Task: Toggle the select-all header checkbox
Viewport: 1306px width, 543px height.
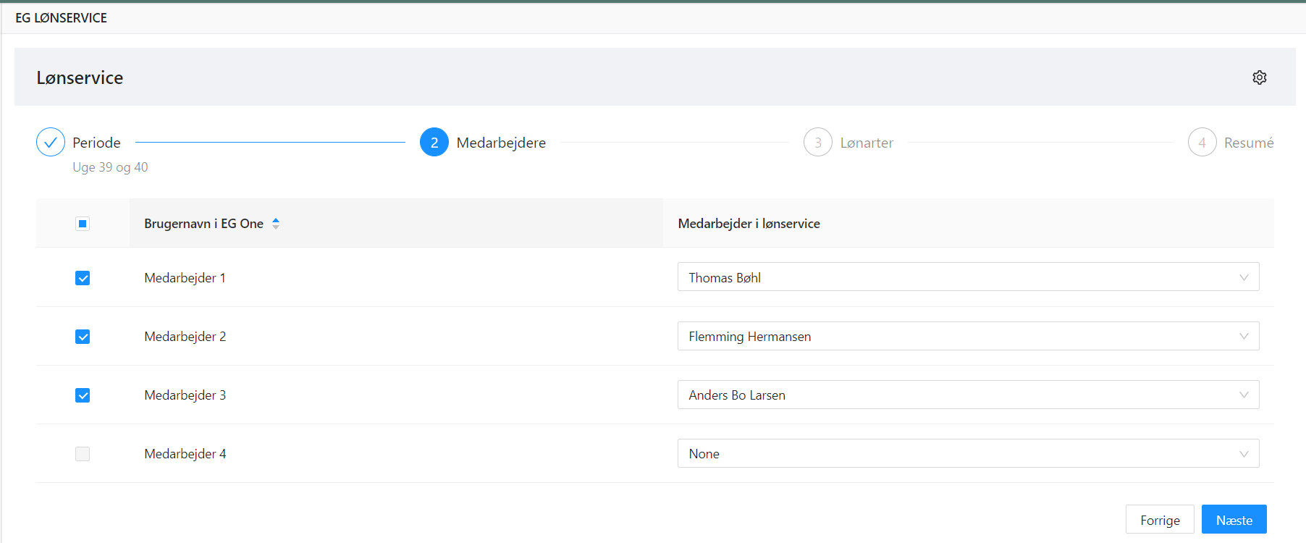Action: (83, 224)
